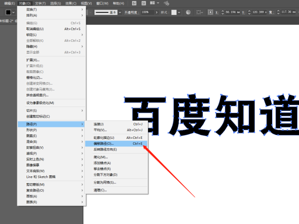Click the X coordinate value field
This screenshot has width=299, height=224.
pyautogui.click(x=233, y=12)
